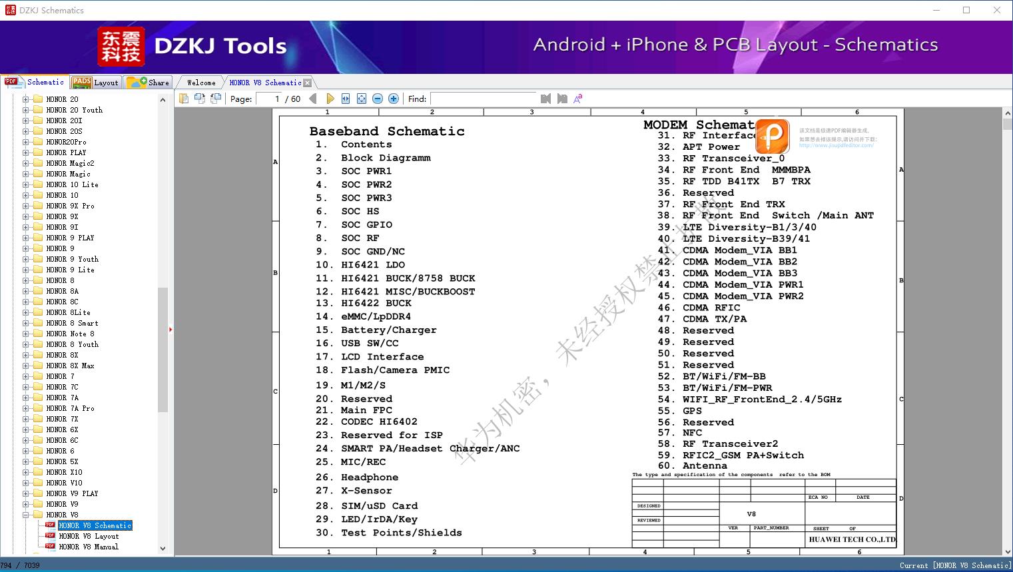Open HONOR V8 Layout file
This screenshot has width=1013, height=572.
click(89, 536)
